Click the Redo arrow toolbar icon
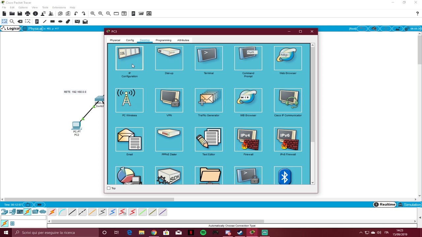The width and height of the screenshot is (422, 237). [x=84, y=13]
